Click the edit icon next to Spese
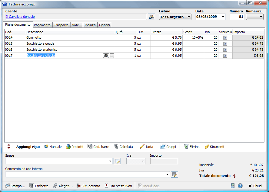Viewport: 269px width, 192px height. click(x=117, y=161)
